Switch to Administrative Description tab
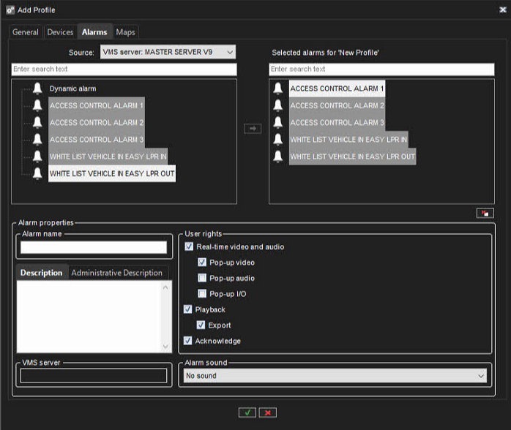Viewport: 511px width, 430px height. [x=116, y=273]
